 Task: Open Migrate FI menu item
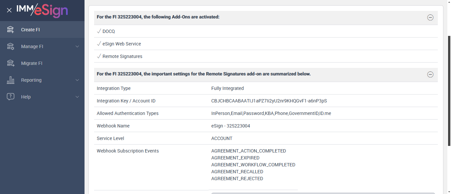click(x=32, y=63)
